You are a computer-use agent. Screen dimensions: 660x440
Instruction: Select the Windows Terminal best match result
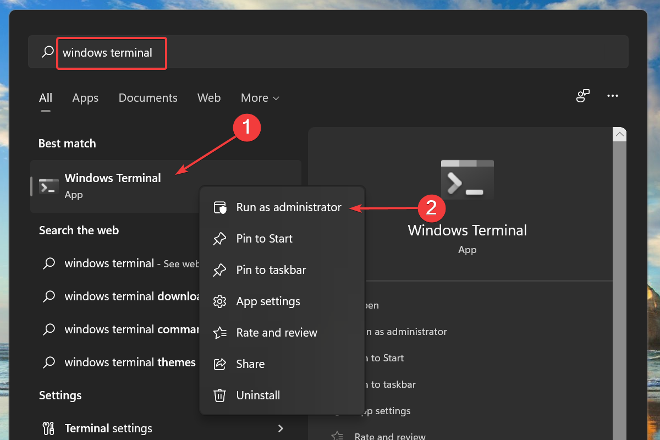(x=166, y=186)
